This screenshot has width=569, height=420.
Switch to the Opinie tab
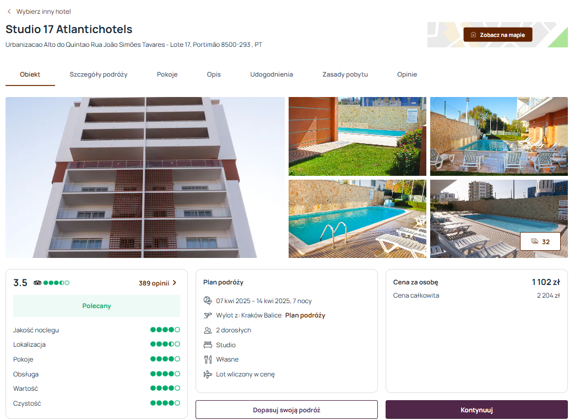407,74
